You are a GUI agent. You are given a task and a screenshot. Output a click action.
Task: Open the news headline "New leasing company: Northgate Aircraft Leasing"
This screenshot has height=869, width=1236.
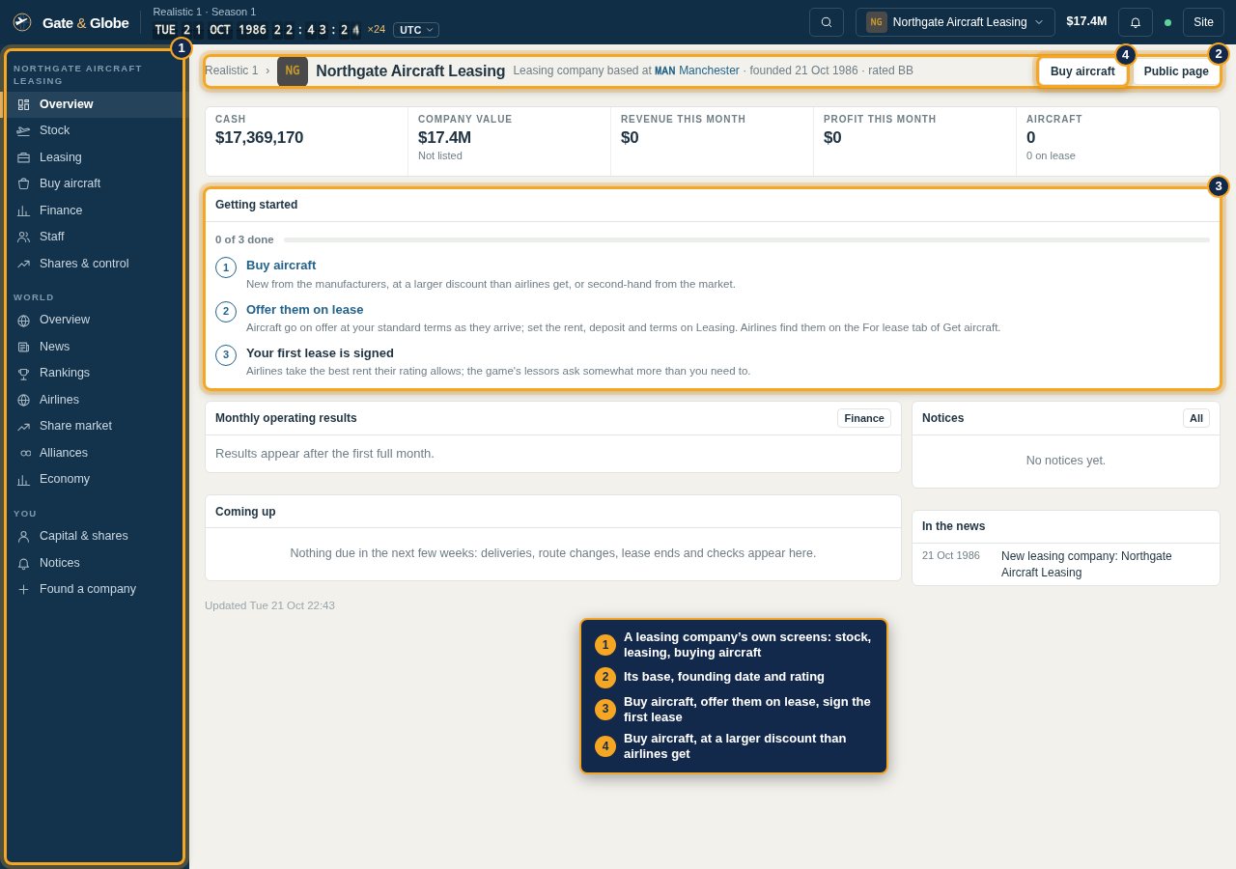1086,564
